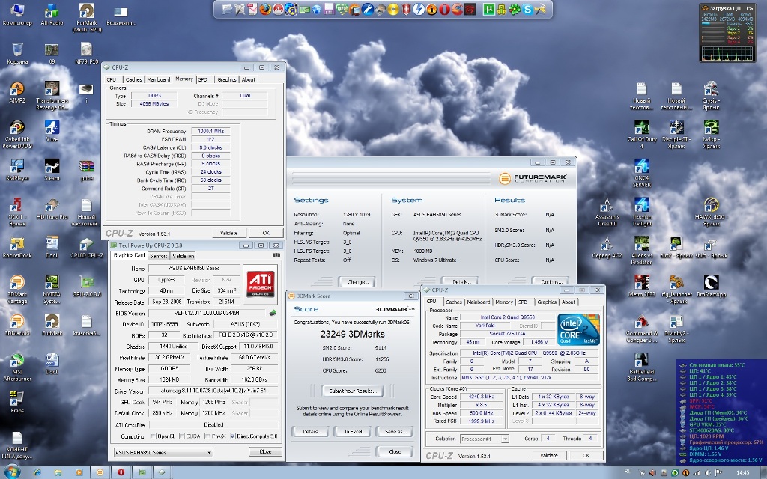Screen dimensions: 767x479
Task: Switch to the Sensors tab in GPU-Z
Action: [159, 256]
